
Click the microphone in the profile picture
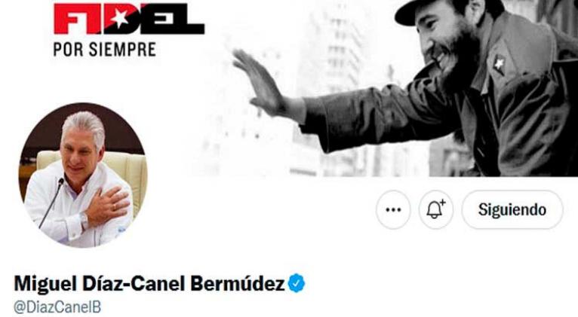tap(51, 203)
